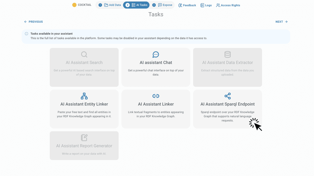Select the AI Assistant Data Extractor card

pos(228,67)
